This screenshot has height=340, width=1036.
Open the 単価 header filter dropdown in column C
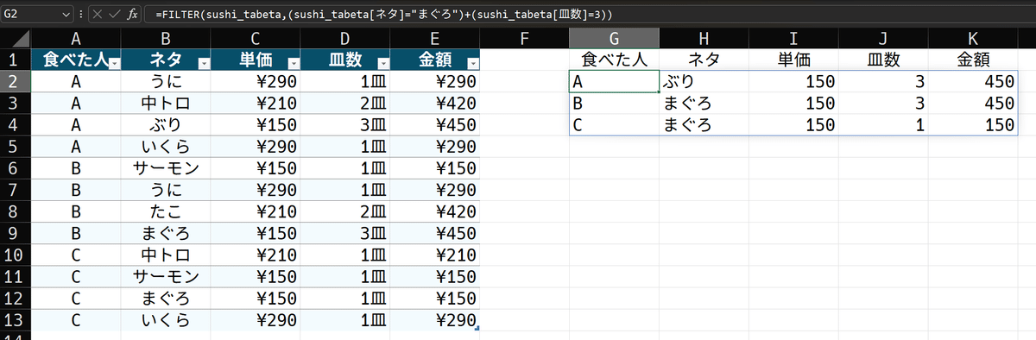coord(294,64)
